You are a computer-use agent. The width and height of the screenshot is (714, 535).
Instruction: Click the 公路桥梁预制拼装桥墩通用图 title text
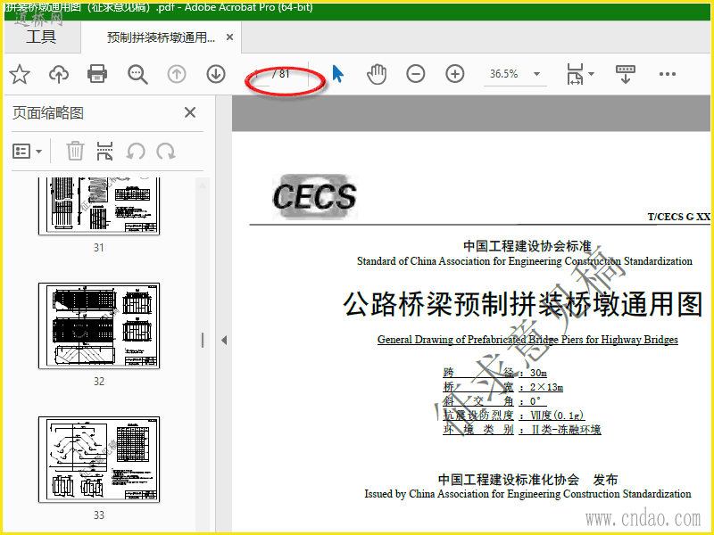pyautogui.click(x=523, y=304)
